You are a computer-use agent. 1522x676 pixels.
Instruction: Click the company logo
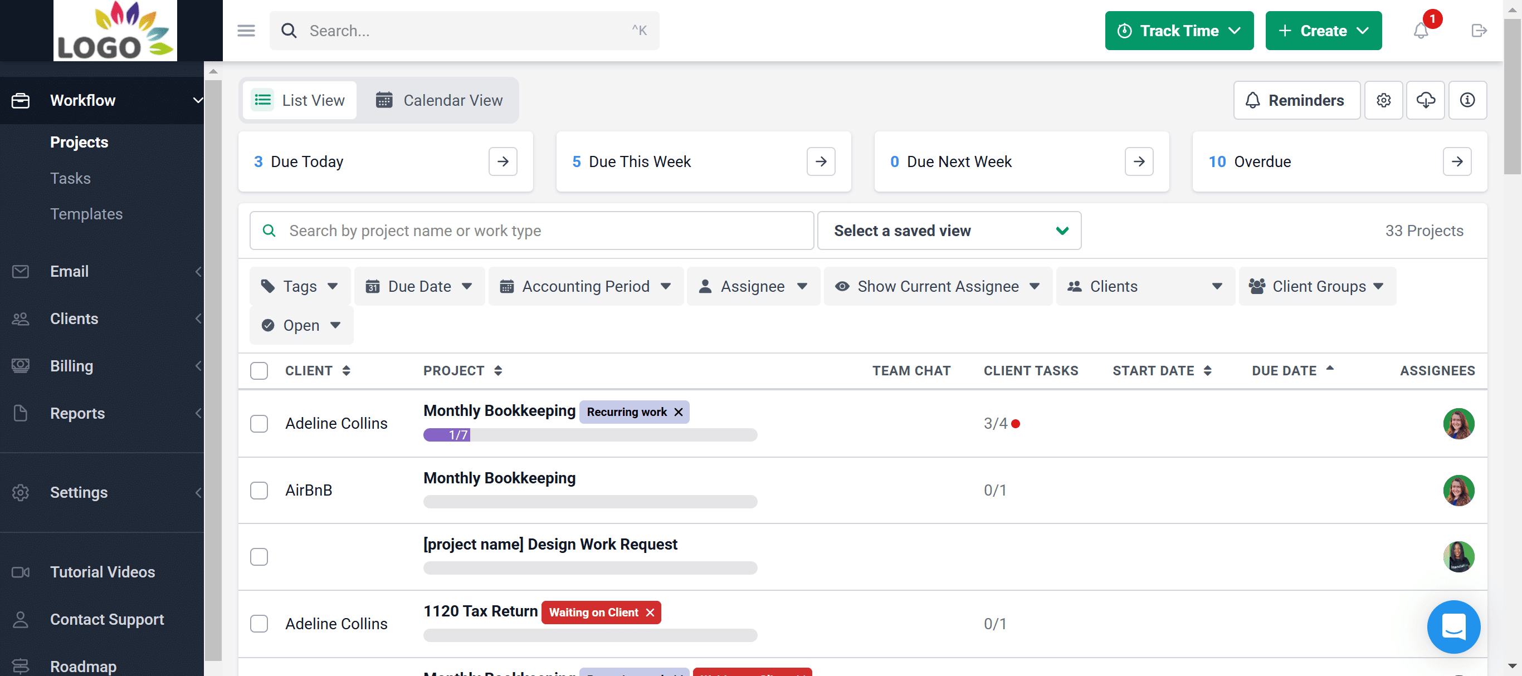click(x=115, y=31)
